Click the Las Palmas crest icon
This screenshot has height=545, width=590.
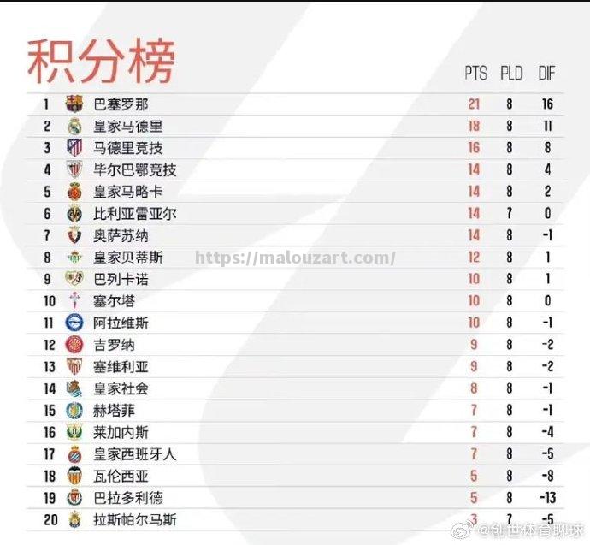click(x=74, y=519)
